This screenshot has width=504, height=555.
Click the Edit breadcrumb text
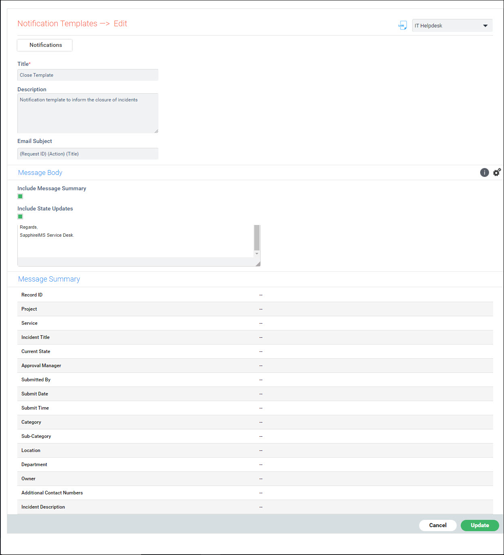[120, 23]
